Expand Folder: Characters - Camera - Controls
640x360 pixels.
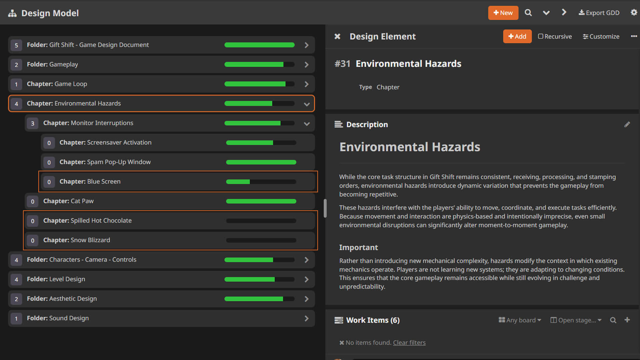(x=306, y=260)
